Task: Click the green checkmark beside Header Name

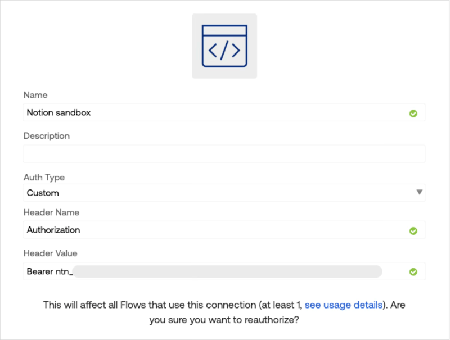Action: (x=413, y=230)
